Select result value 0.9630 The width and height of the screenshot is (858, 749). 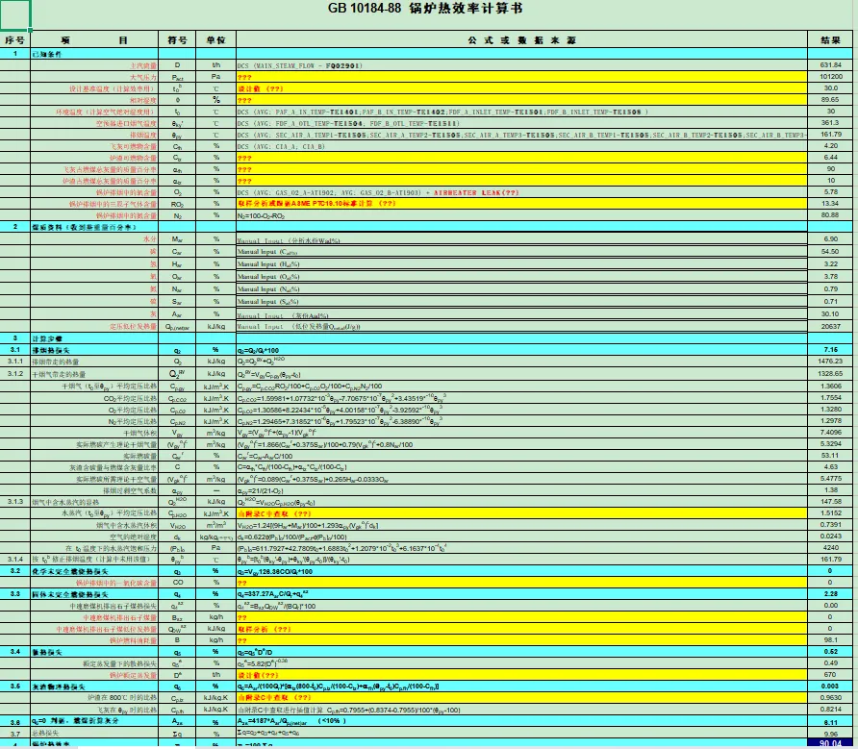[831, 698]
